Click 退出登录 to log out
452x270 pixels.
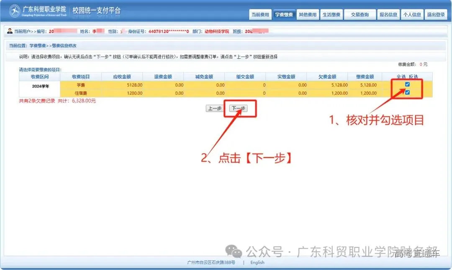pos(436,14)
